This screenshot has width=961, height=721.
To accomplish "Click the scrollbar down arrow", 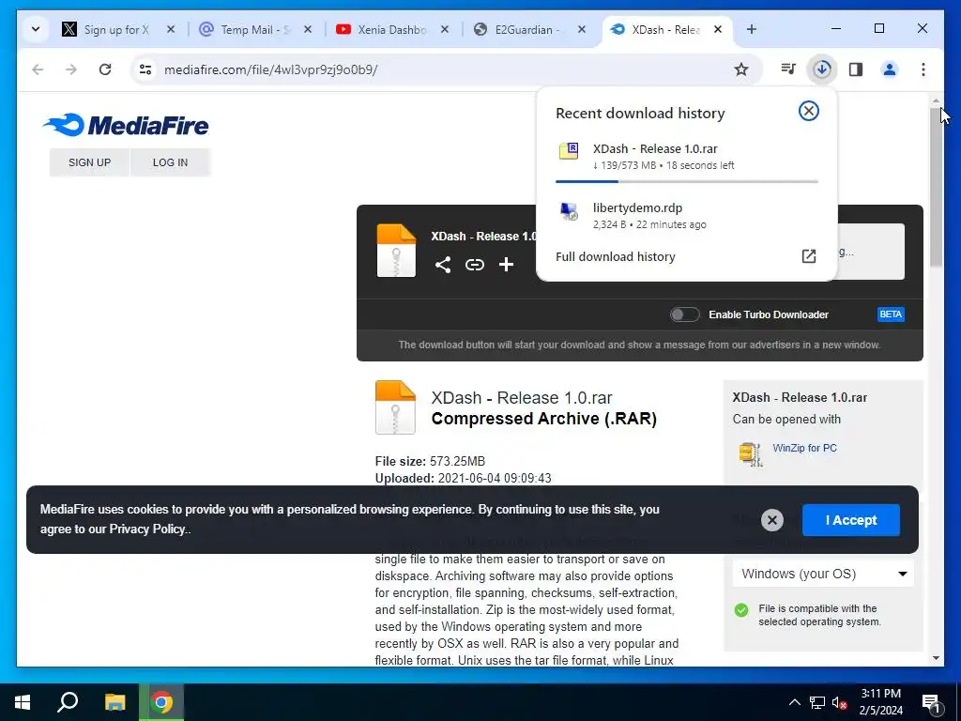I will pos(936,658).
